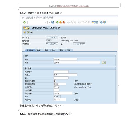
Task: Click heading '1.1.3. 维护成本中心作业类型的计划数量(KP26)'
Action: 45,114
